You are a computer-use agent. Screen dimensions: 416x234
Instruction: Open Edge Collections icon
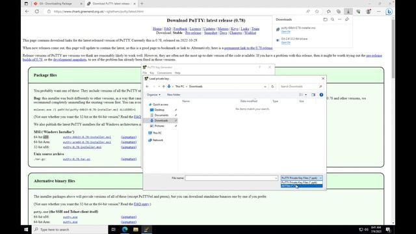(339, 12)
